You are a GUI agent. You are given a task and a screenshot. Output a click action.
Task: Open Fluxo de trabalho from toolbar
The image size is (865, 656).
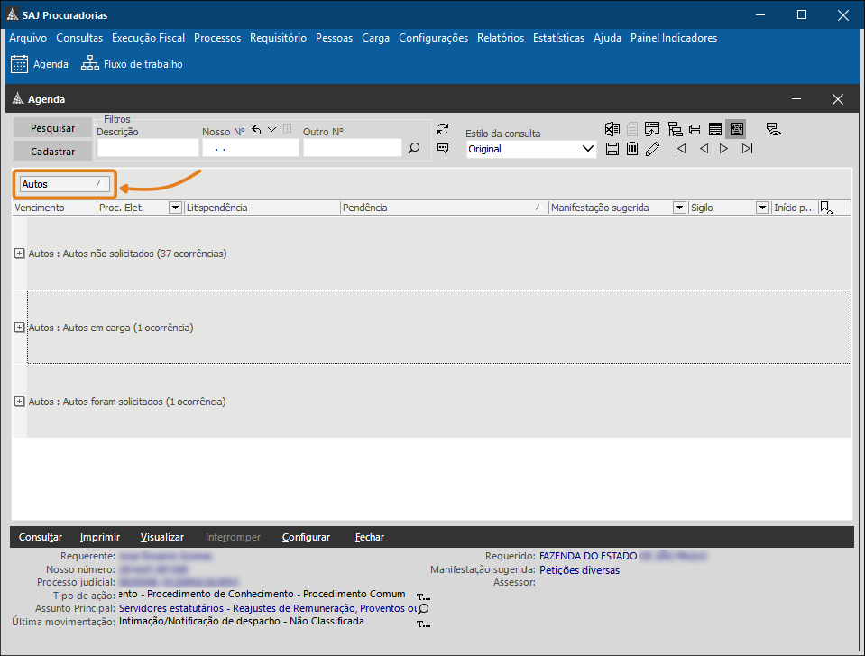click(132, 64)
